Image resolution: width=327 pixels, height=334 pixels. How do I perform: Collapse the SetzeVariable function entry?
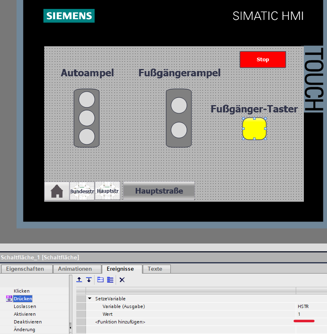(90, 299)
